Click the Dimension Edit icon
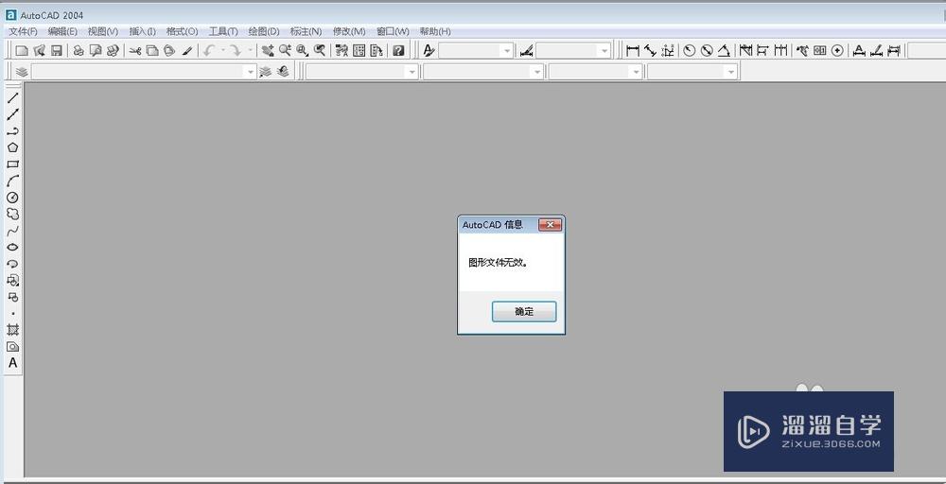 coord(859,51)
